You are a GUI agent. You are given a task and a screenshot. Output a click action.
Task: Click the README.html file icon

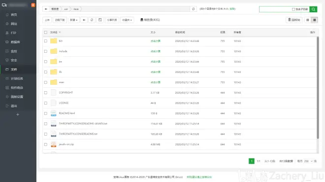[x=54, y=113]
